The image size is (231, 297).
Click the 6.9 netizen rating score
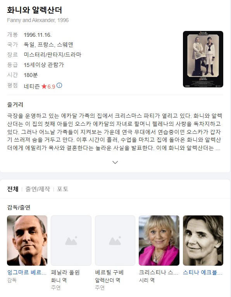click(51, 87)
